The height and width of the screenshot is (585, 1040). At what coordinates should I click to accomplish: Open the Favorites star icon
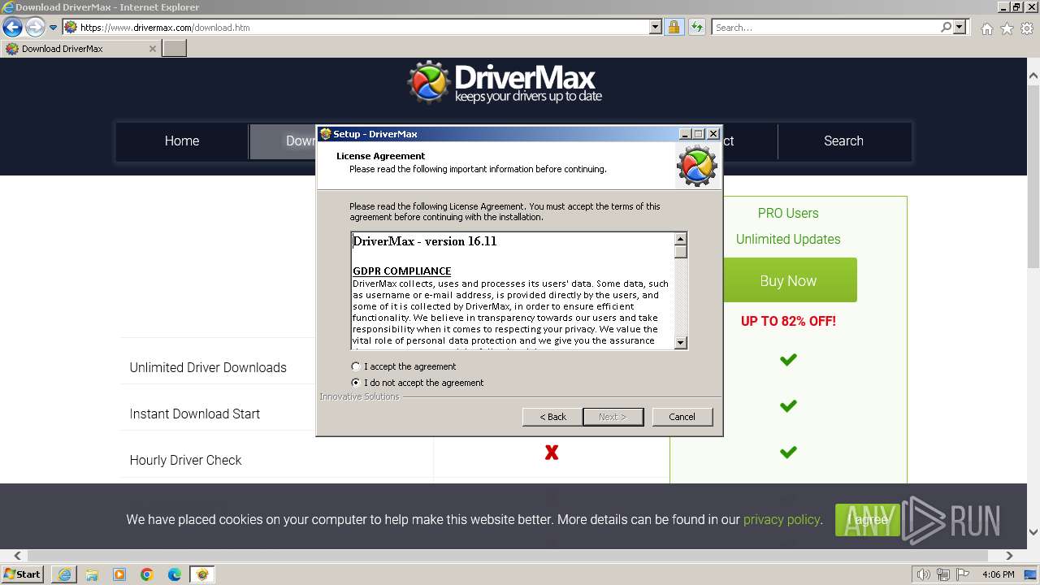[1007, 28]
